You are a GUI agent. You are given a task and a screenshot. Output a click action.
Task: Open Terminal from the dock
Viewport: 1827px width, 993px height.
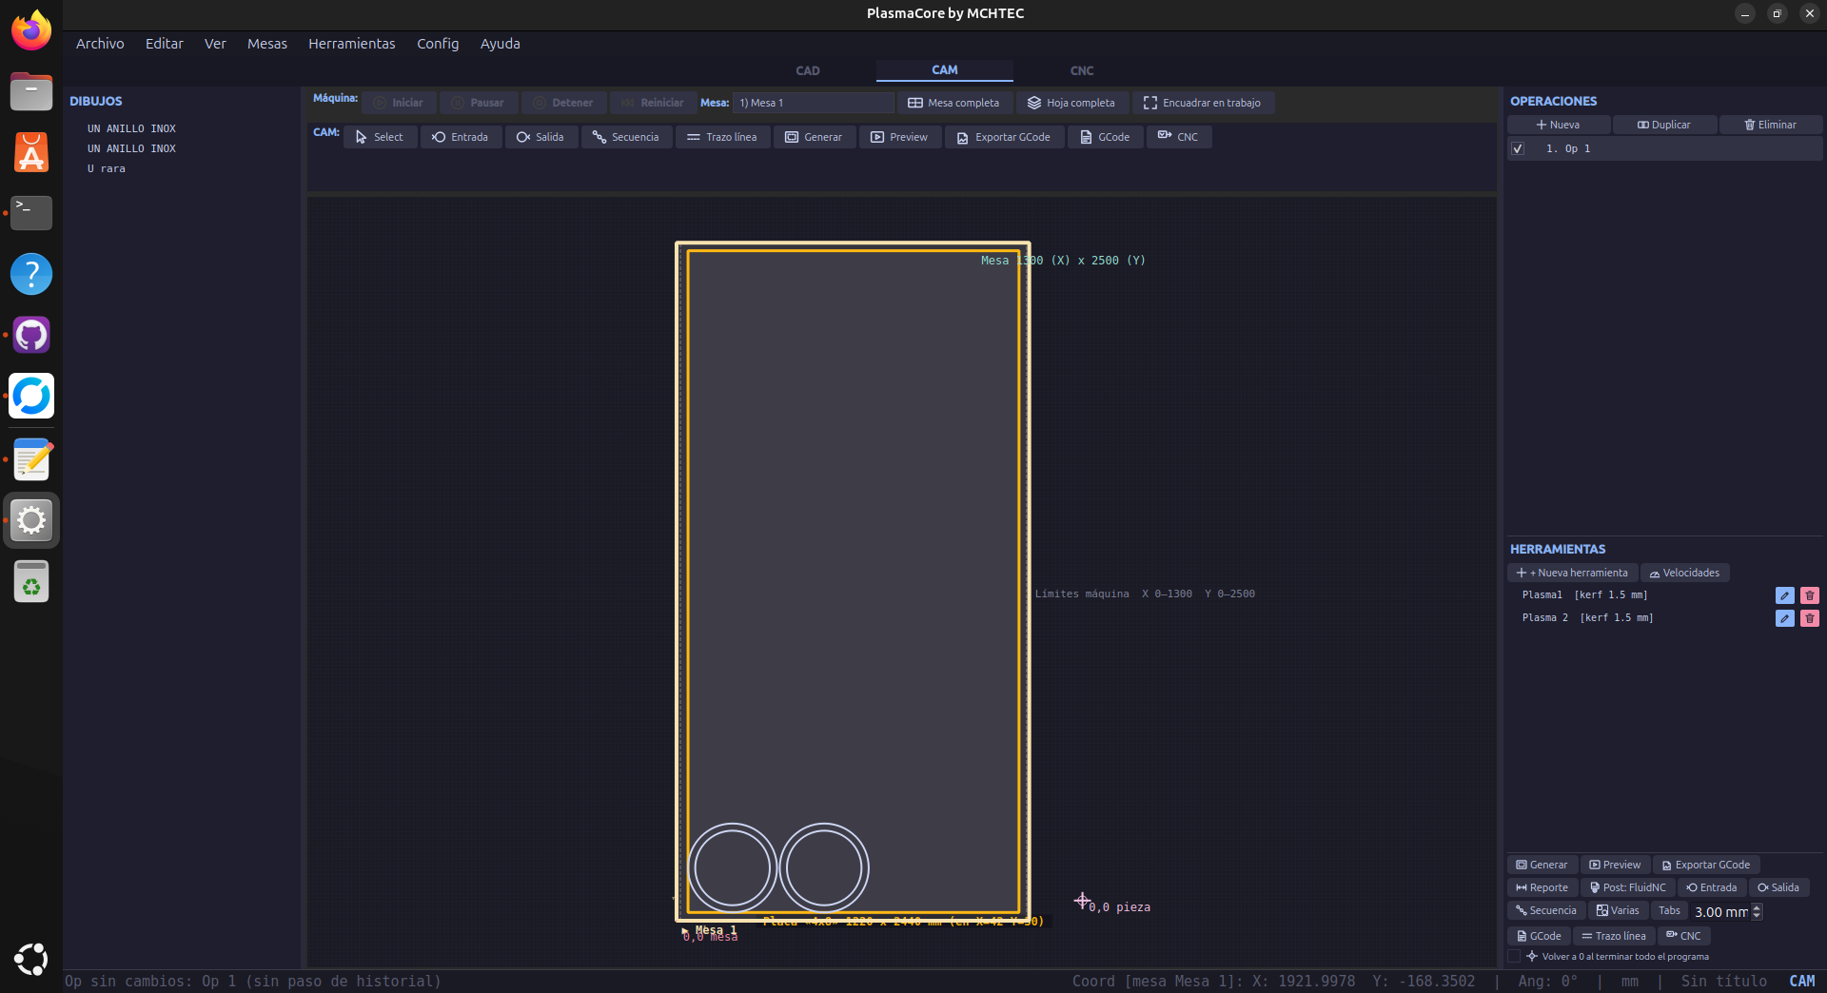[x=31, y=212]
